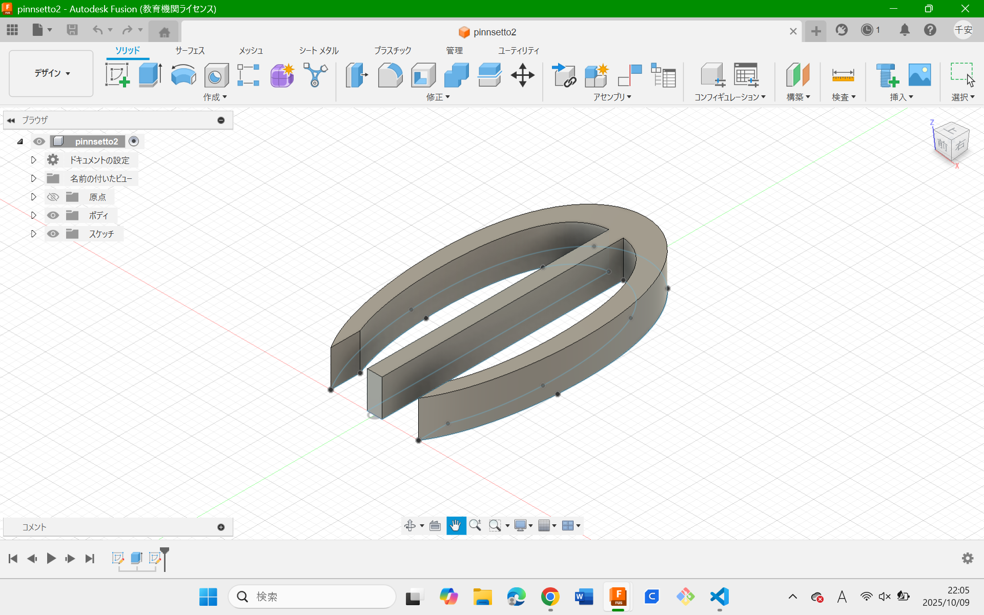
Task: Click the Extrude tool icon
Action: (150, 75)
